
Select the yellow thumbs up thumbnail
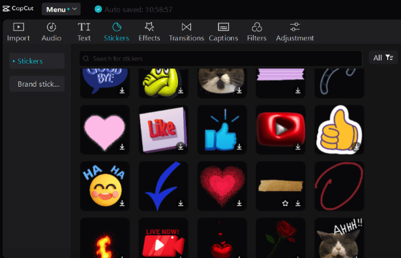pos(339,130)
